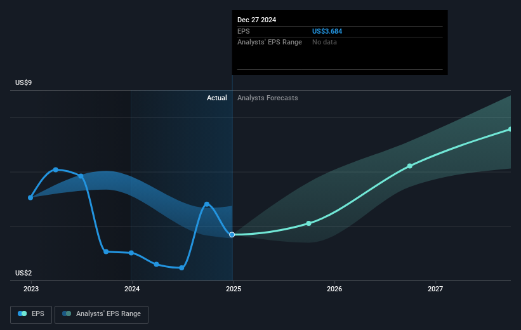
Task: Select the lowest EPS point in mid 2024
Action: 181,268
